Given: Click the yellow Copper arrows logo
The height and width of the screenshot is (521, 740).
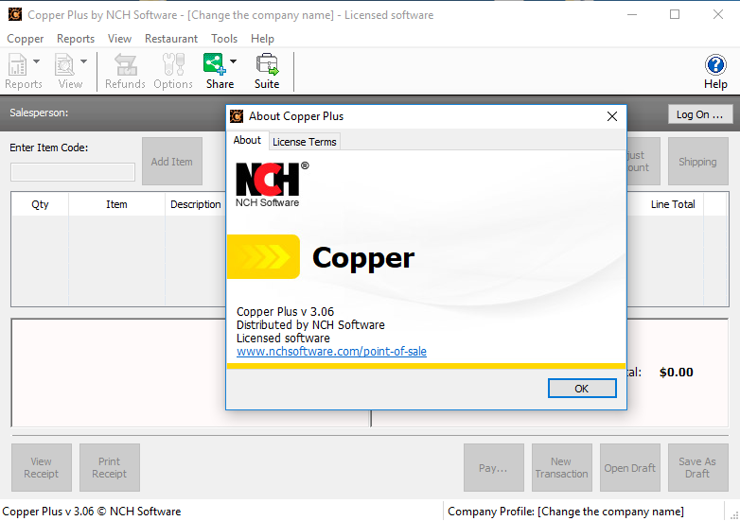Looking at the screenshot, I should click(x=263, y=257).
